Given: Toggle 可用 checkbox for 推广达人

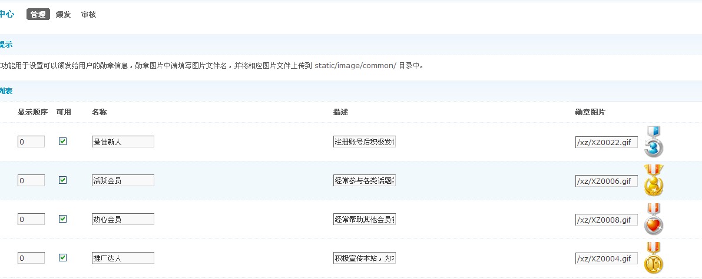Looking at the screenshot, I should (62, 258).
